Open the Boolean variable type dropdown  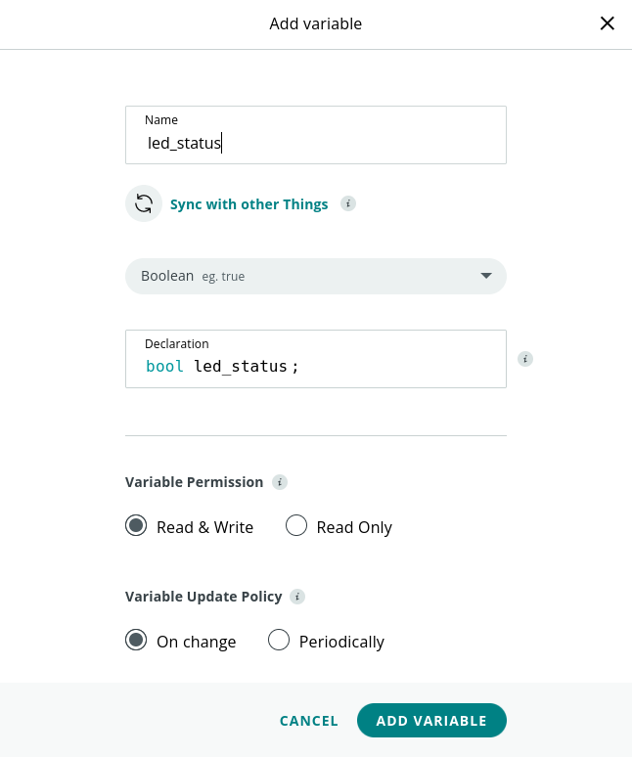point(316,276)
